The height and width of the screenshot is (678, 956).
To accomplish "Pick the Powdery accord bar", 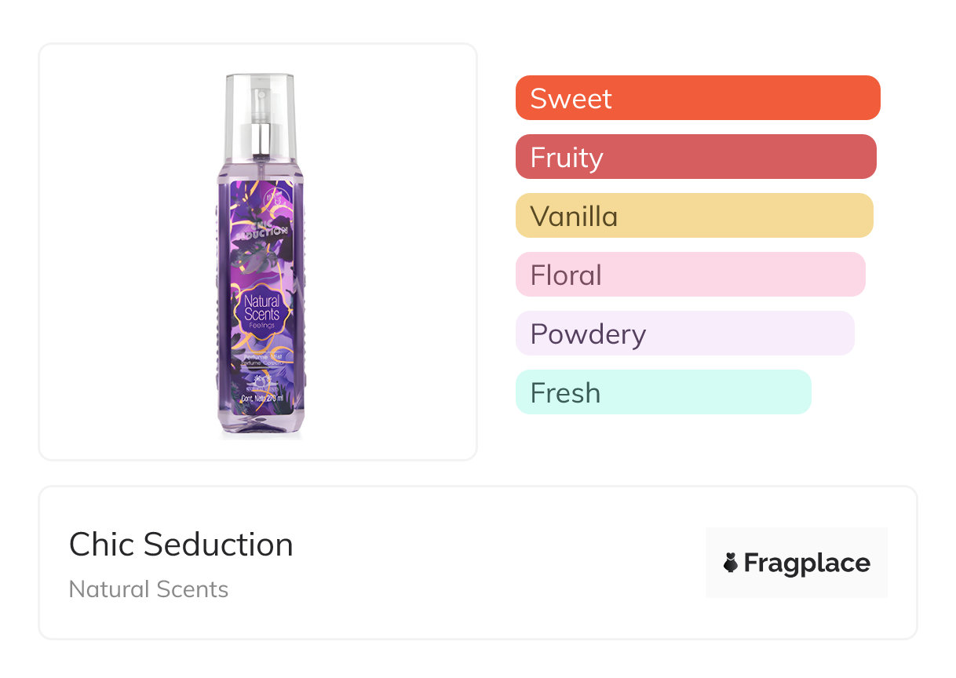I will [684, 334].
